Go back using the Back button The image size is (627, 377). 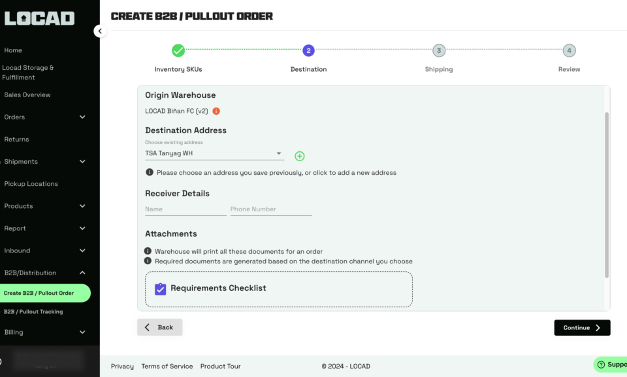click(x=160, y=327)
